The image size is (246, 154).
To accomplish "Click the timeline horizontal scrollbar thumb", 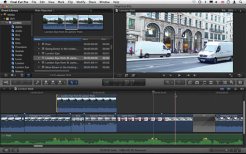I will (x=38, y=146).
